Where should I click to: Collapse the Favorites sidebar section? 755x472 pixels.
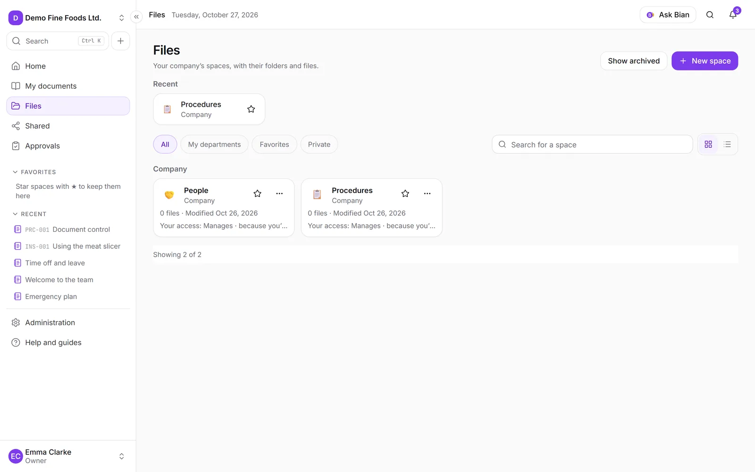tap(34, 172)
